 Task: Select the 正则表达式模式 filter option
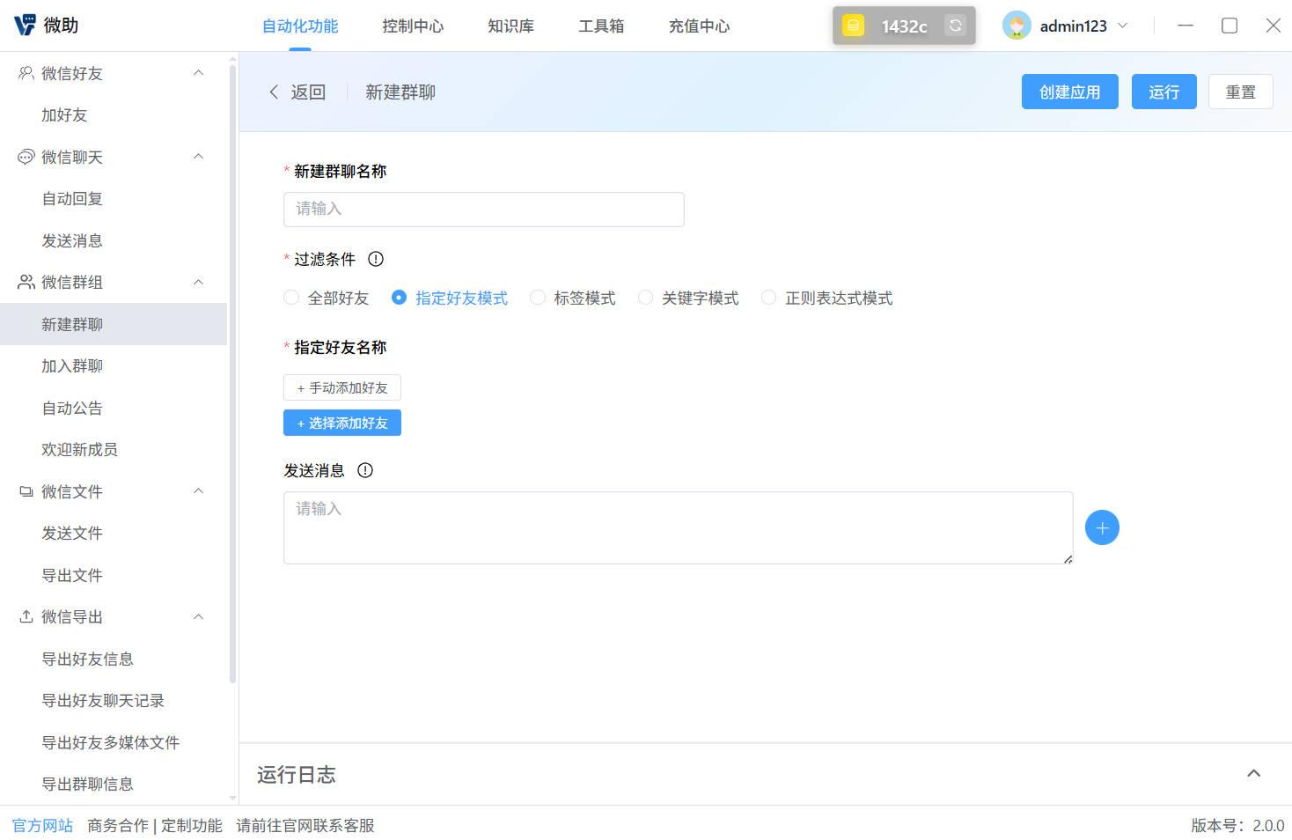[x=768, y=298]
